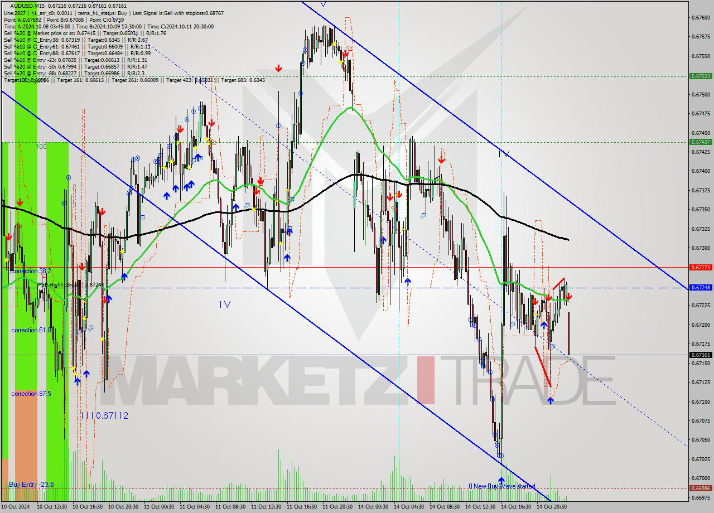This screenshot has height=513, width=714.
Task: Click the 0.67600 price axis label
Action: tap(700, 18)
